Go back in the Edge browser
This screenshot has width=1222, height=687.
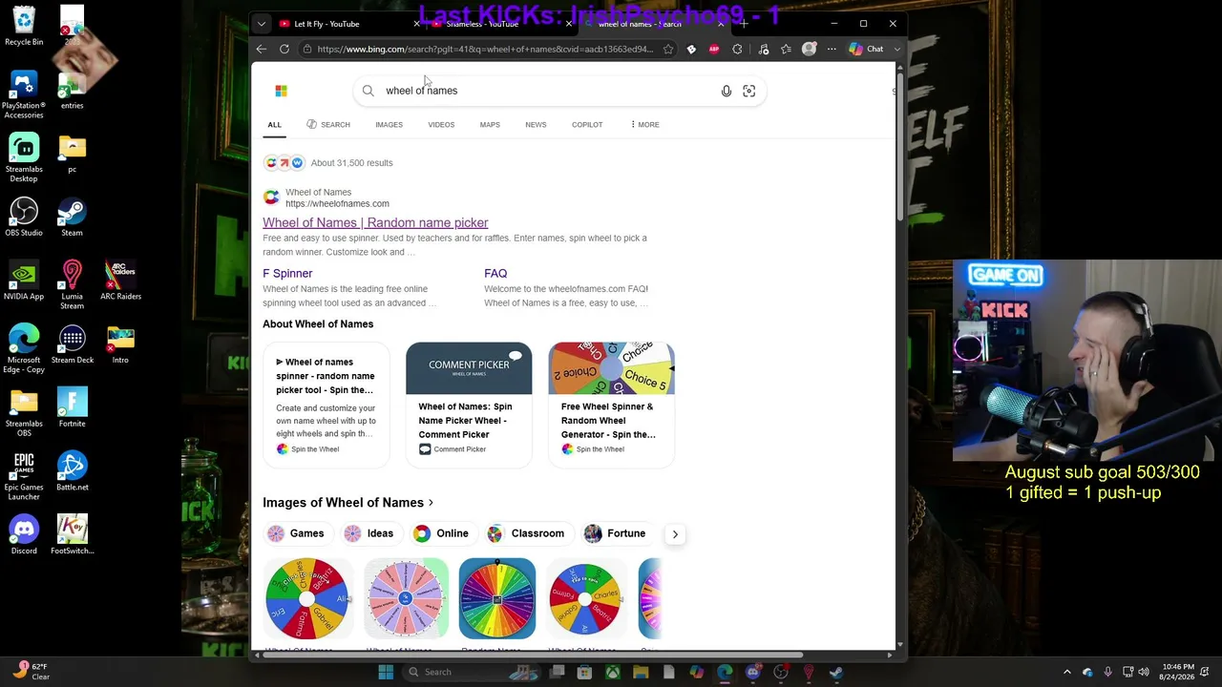pos(262,49)
